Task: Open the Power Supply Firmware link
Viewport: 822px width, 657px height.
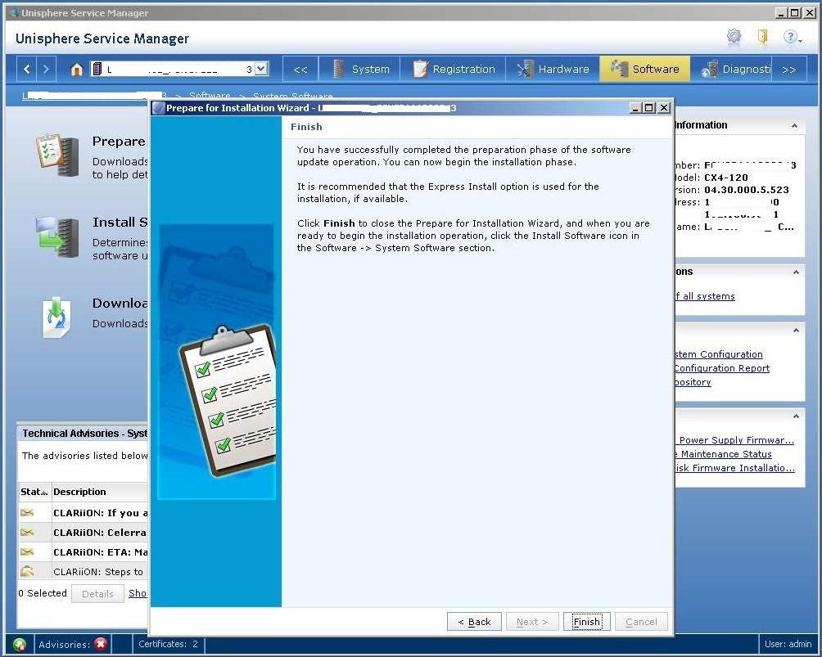Action: 735,440
